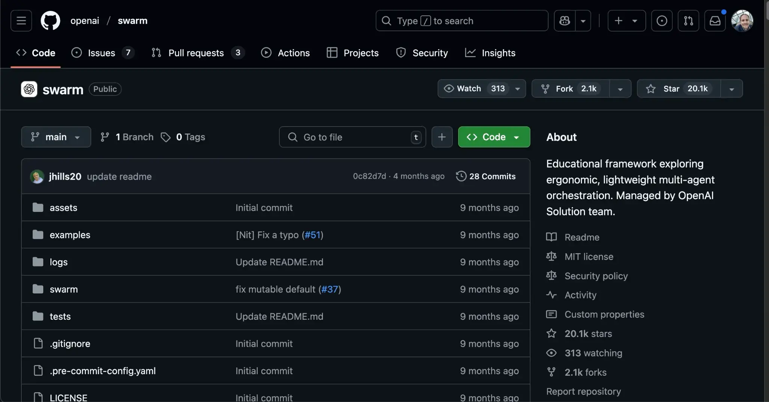View the 2.1k forks list
The width and height of the screenshot is (769, 402).
(576, 372)
